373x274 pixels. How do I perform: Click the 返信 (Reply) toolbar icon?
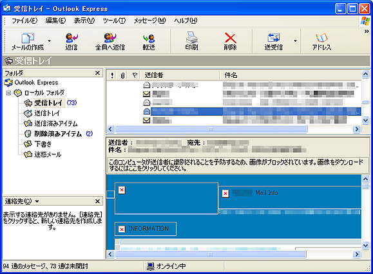[x=72, y=38]
